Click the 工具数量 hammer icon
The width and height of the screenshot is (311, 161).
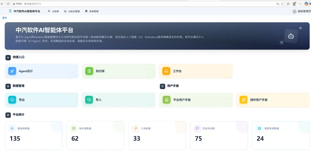point(136,128)
